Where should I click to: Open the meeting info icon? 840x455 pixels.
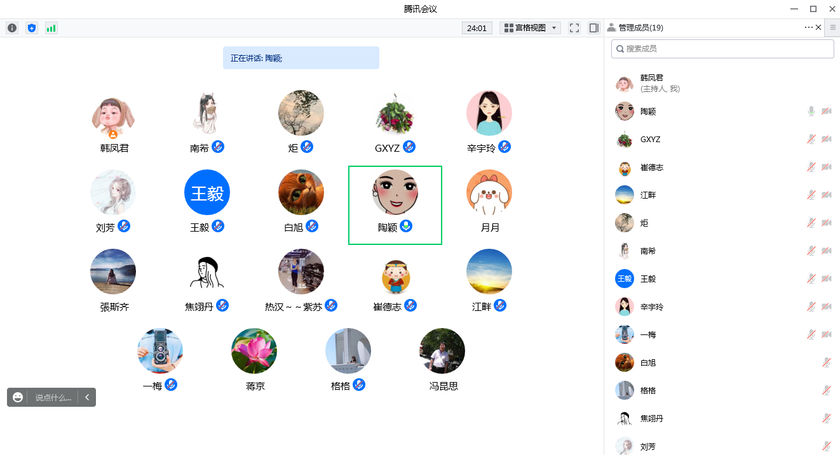tap(12, 28)
